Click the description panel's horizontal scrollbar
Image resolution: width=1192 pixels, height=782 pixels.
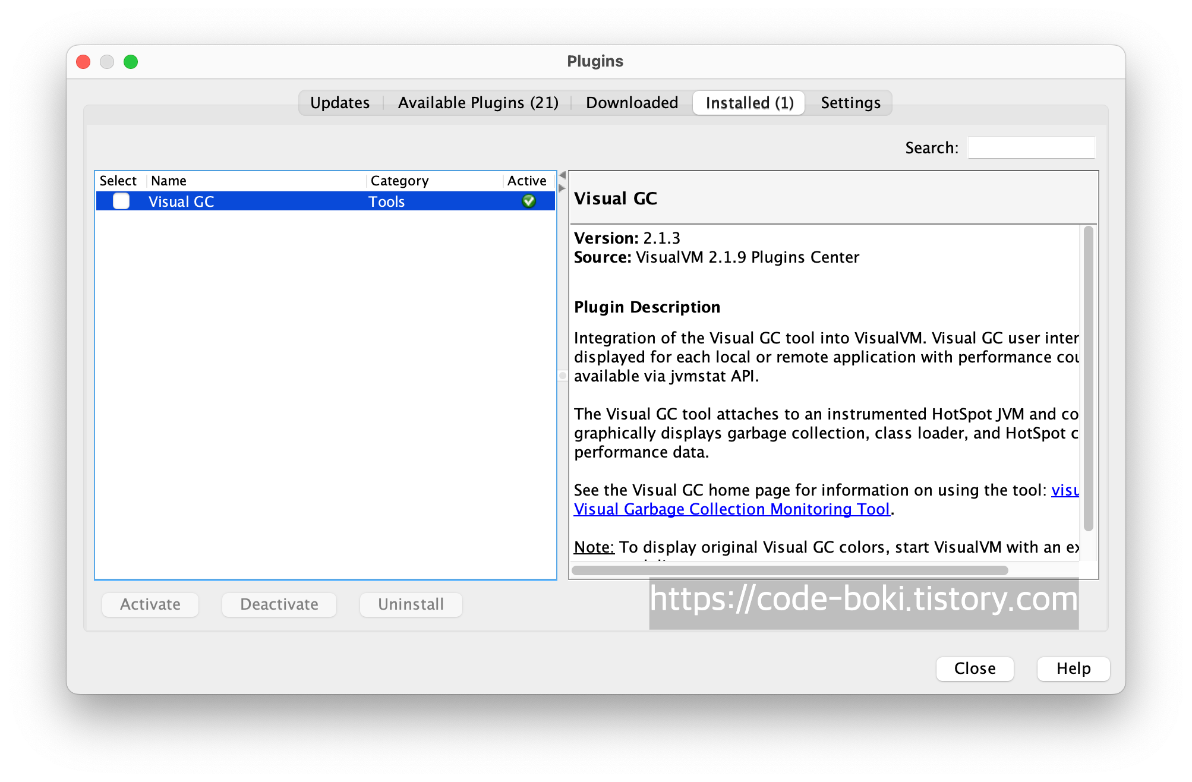pos(790,570)
